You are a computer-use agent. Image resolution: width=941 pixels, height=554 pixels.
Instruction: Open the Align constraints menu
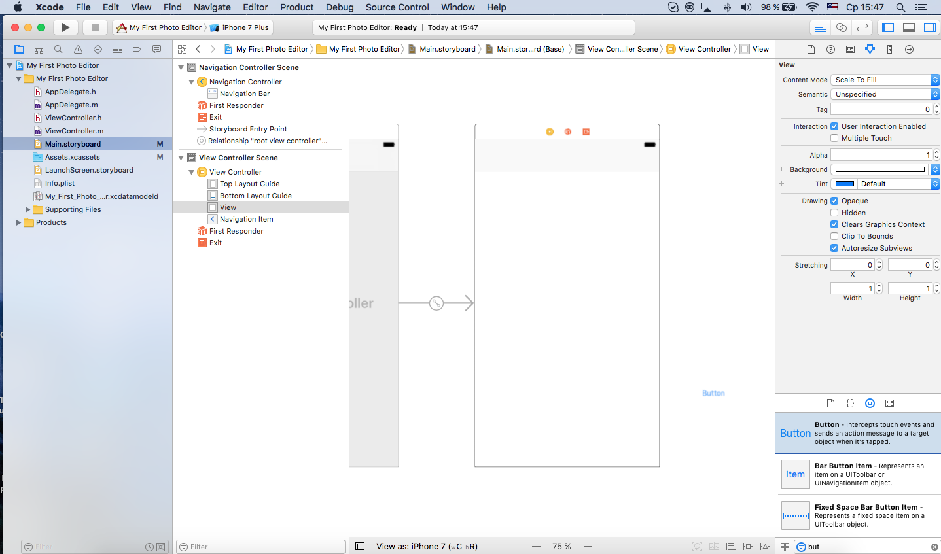click(x=731, y=546)
